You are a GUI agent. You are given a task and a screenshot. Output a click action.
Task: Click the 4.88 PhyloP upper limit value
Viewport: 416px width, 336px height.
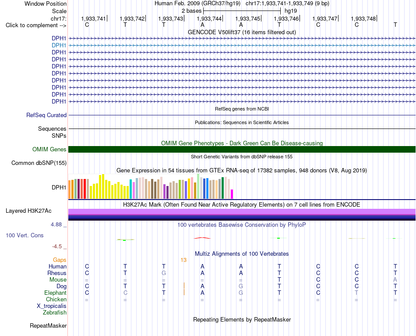point(56,225)
